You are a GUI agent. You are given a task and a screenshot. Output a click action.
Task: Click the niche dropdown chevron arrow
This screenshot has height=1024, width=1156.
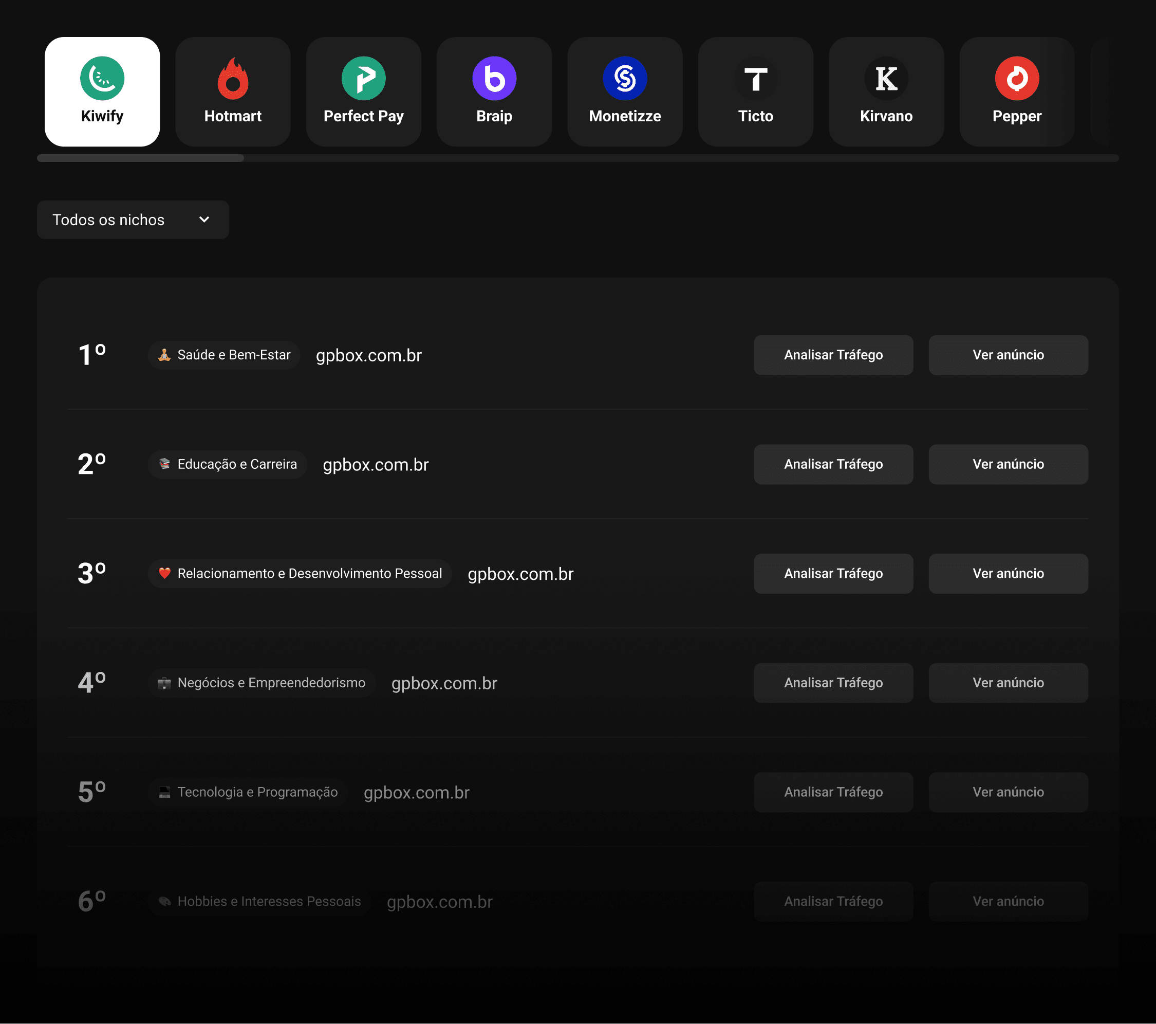204,220
